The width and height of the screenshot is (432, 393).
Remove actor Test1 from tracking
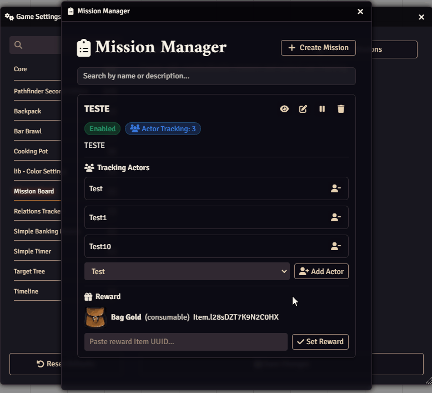click(x=336, y=217)
